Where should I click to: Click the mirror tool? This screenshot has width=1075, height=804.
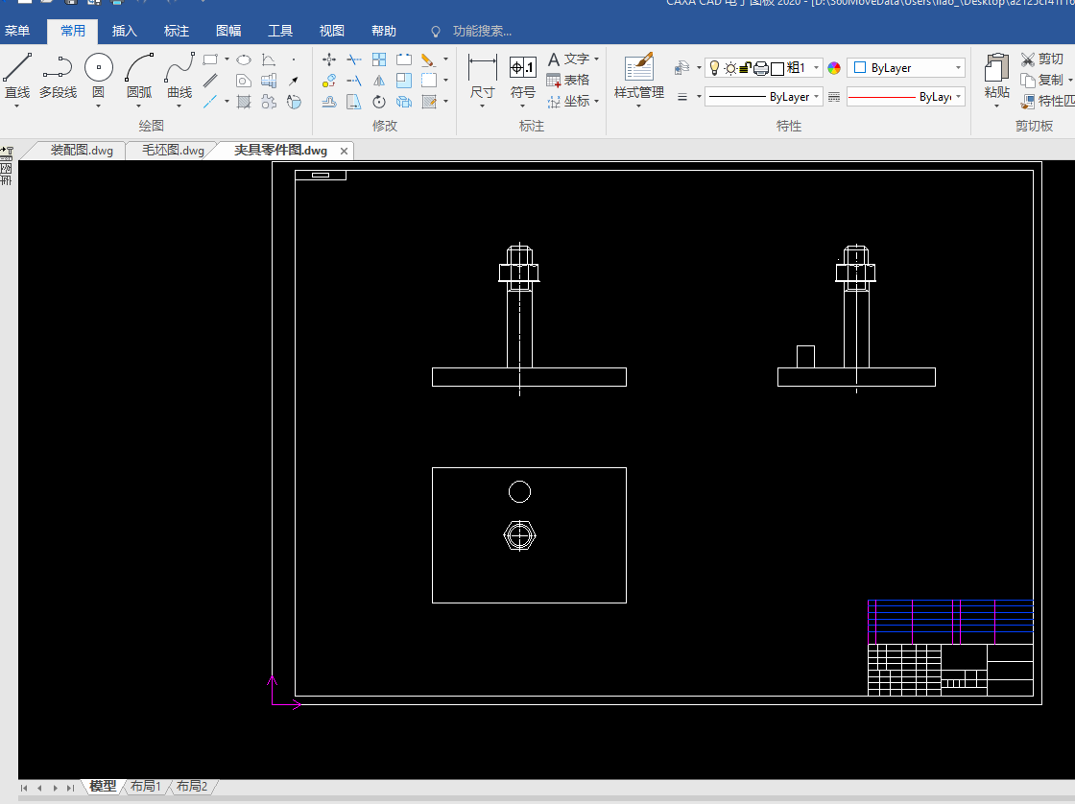(x=379, y=81)
